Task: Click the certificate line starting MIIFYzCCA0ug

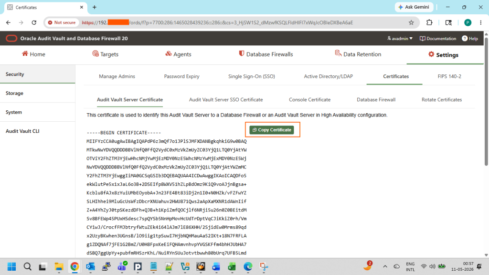Action: tap(167, 141)
